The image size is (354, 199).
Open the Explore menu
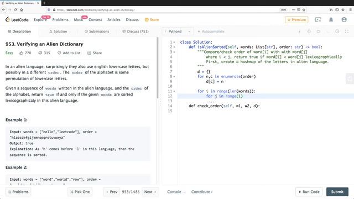tap(40, 20)
